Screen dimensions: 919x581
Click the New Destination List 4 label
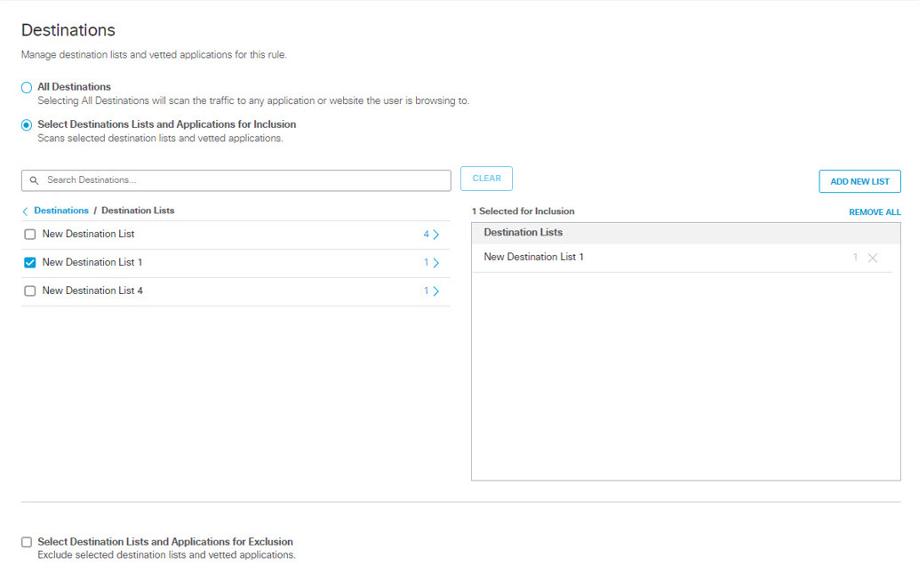coord(92,290)
